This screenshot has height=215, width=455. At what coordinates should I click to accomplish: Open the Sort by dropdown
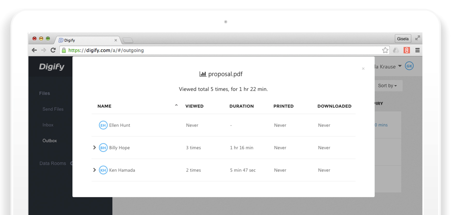tap(387, 86)
